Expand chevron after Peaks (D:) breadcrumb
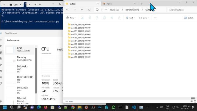 [x=122, y=10]
